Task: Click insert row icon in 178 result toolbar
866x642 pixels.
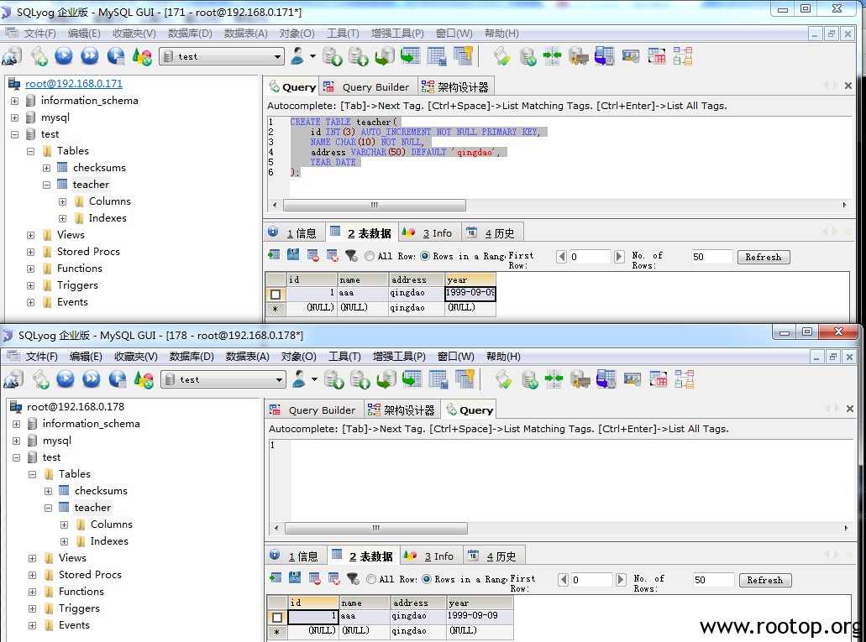Action: [x=276, y=578]
